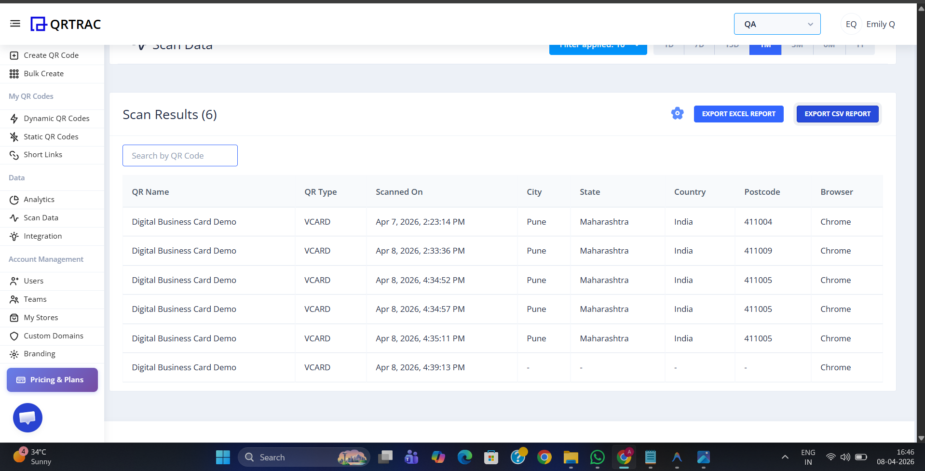Open the live chat widget
The image size is (925, 471).
click(x=27, y=417)
